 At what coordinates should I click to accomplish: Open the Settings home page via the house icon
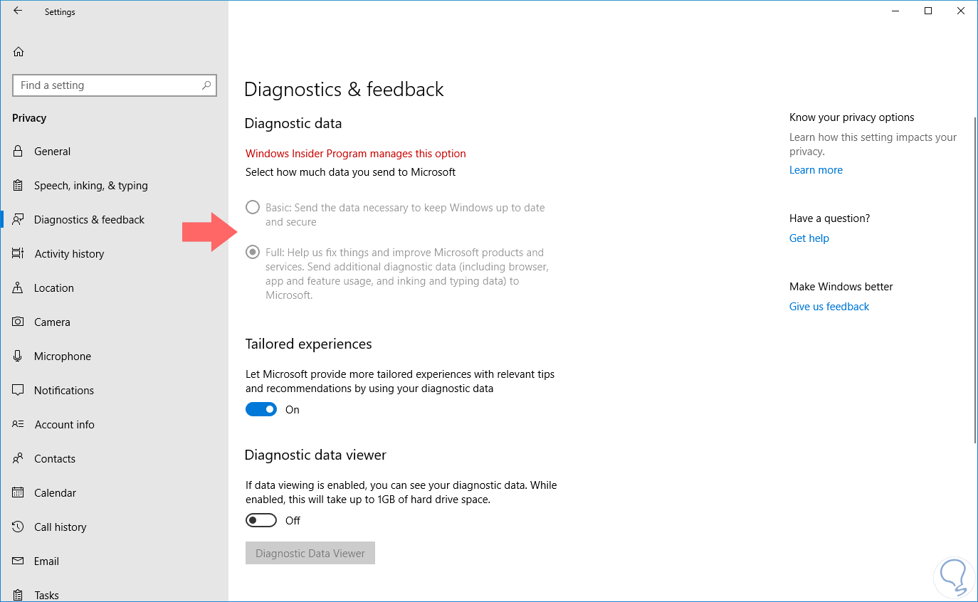tap(19, 51)
